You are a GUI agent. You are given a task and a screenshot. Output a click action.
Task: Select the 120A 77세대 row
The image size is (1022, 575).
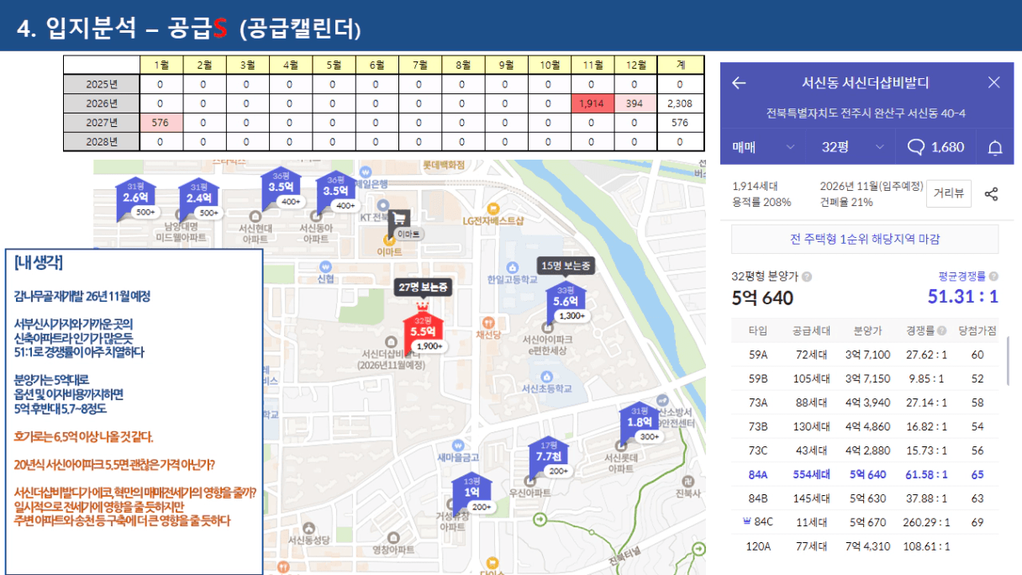pos(865,546)
